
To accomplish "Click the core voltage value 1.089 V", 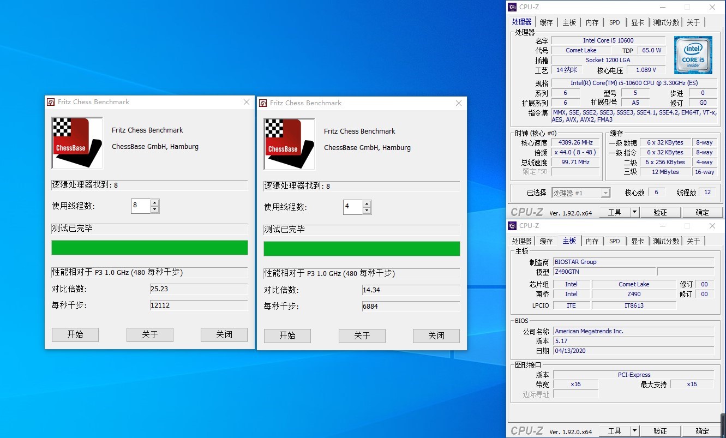I will (x=646, y=70).
